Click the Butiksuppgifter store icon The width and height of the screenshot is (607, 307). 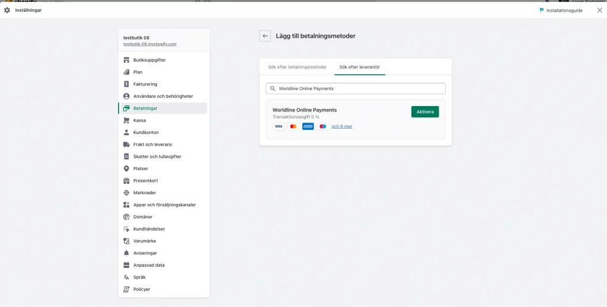tap(126, 60)
